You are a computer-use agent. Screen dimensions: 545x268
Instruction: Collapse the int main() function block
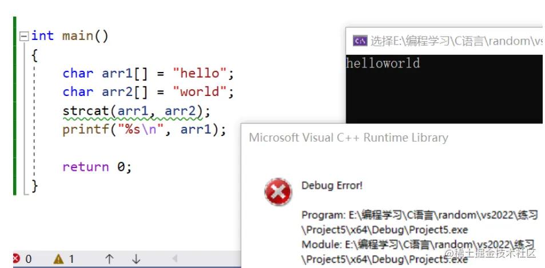coord(23,37)
